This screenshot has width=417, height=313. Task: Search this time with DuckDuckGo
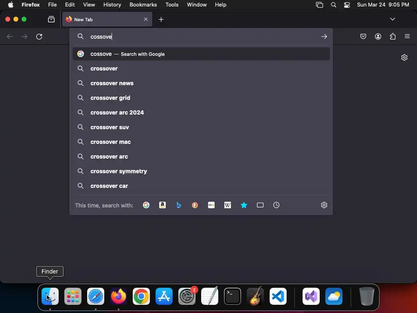pyautogui.click(x=195, y=205)
